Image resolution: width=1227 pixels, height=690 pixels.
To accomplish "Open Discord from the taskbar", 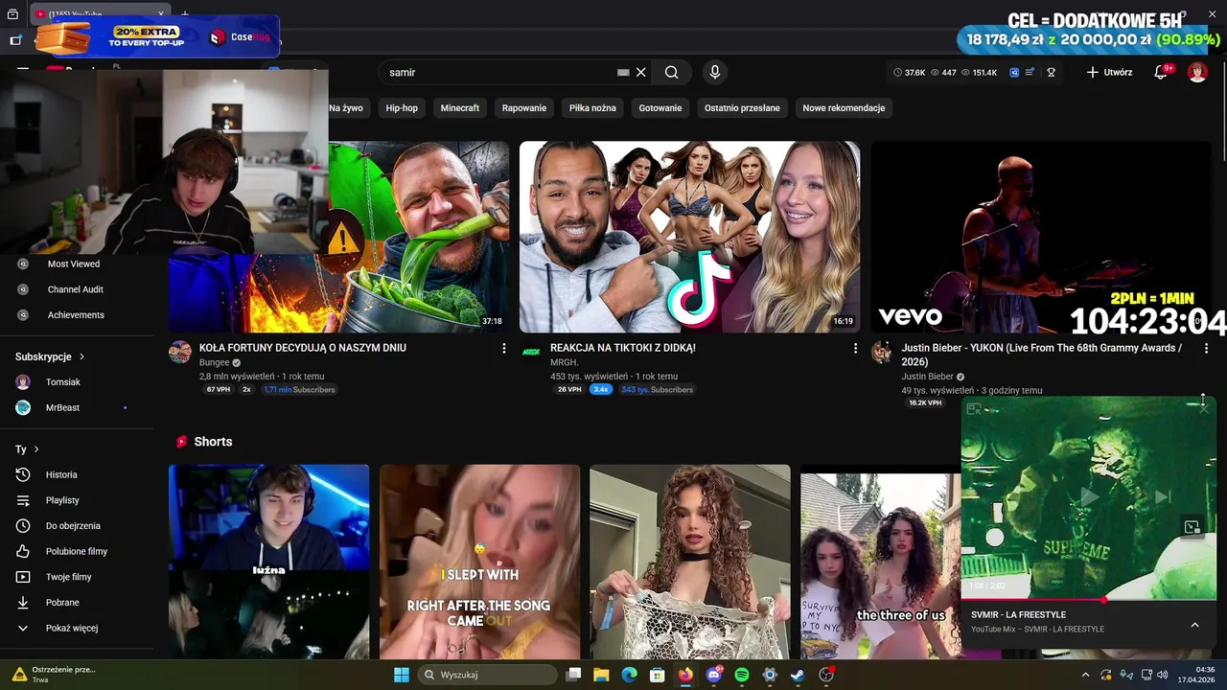I will [x=713, y=675].
